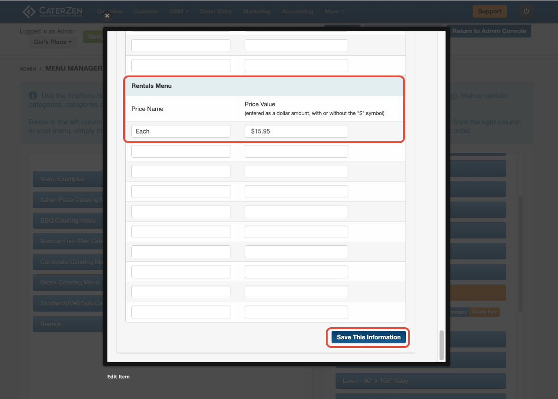558x399 pixels.
Task: Open the Gia's Place location dropdown
Action: click(x=53, y=42)
